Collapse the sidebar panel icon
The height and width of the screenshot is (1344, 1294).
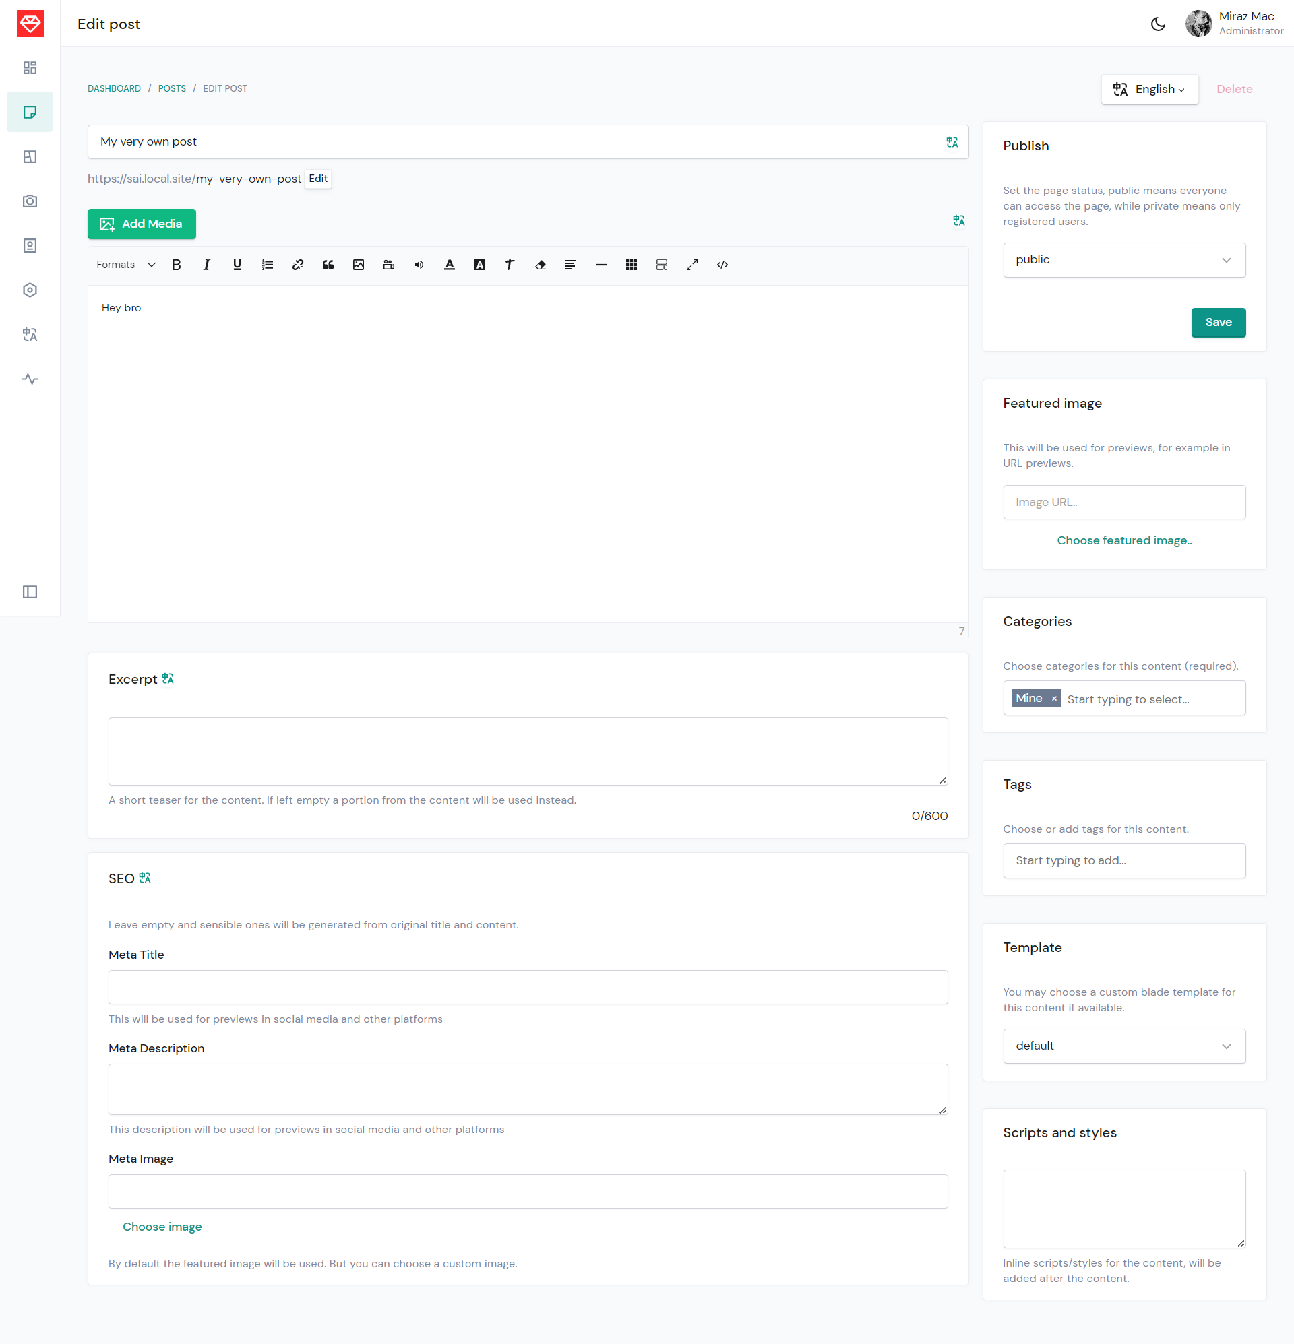coord(30,591)
